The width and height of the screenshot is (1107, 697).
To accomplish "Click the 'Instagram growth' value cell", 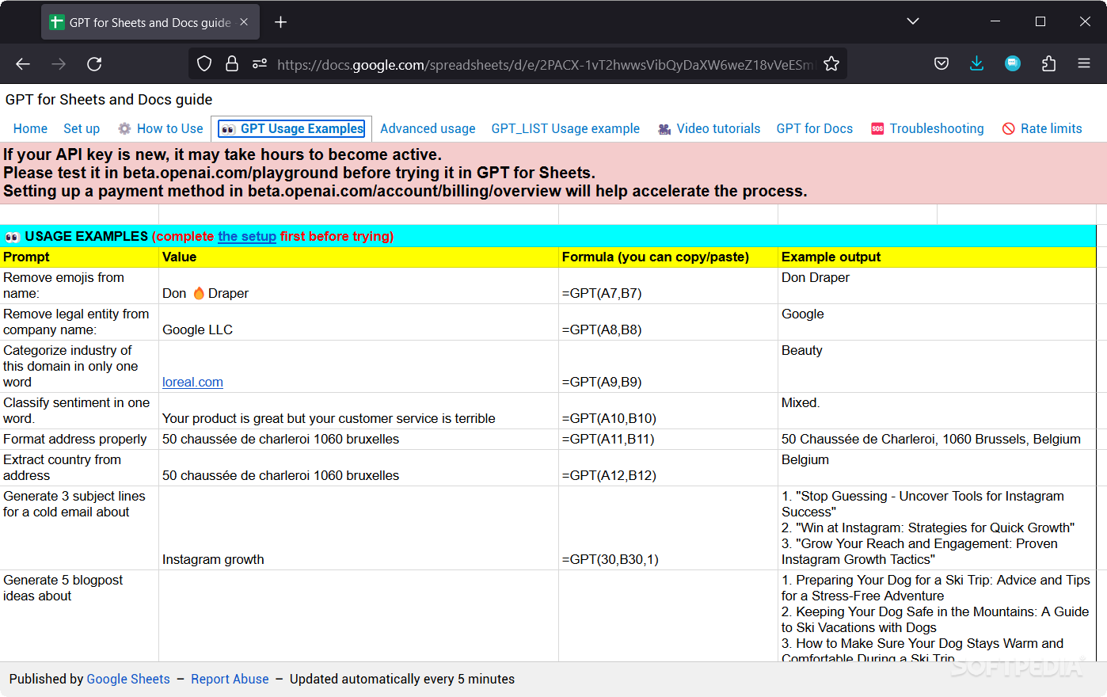I will click(x=359, y=528).
